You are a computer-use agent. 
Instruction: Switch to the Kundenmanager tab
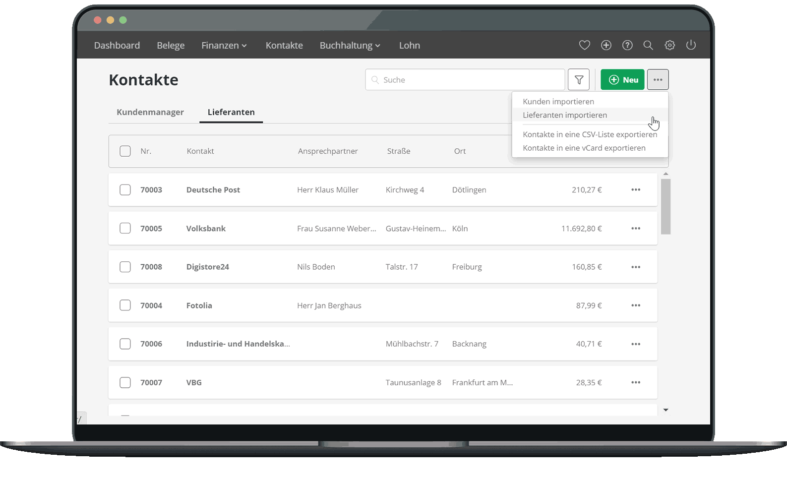pyautogui.click(x=150, y=112)
